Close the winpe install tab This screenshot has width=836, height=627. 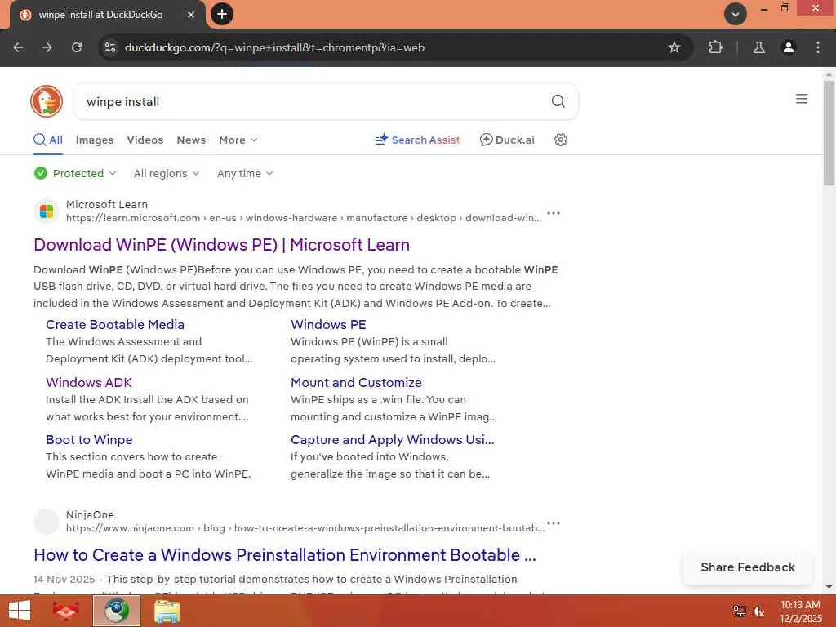(x=191, y=15)
